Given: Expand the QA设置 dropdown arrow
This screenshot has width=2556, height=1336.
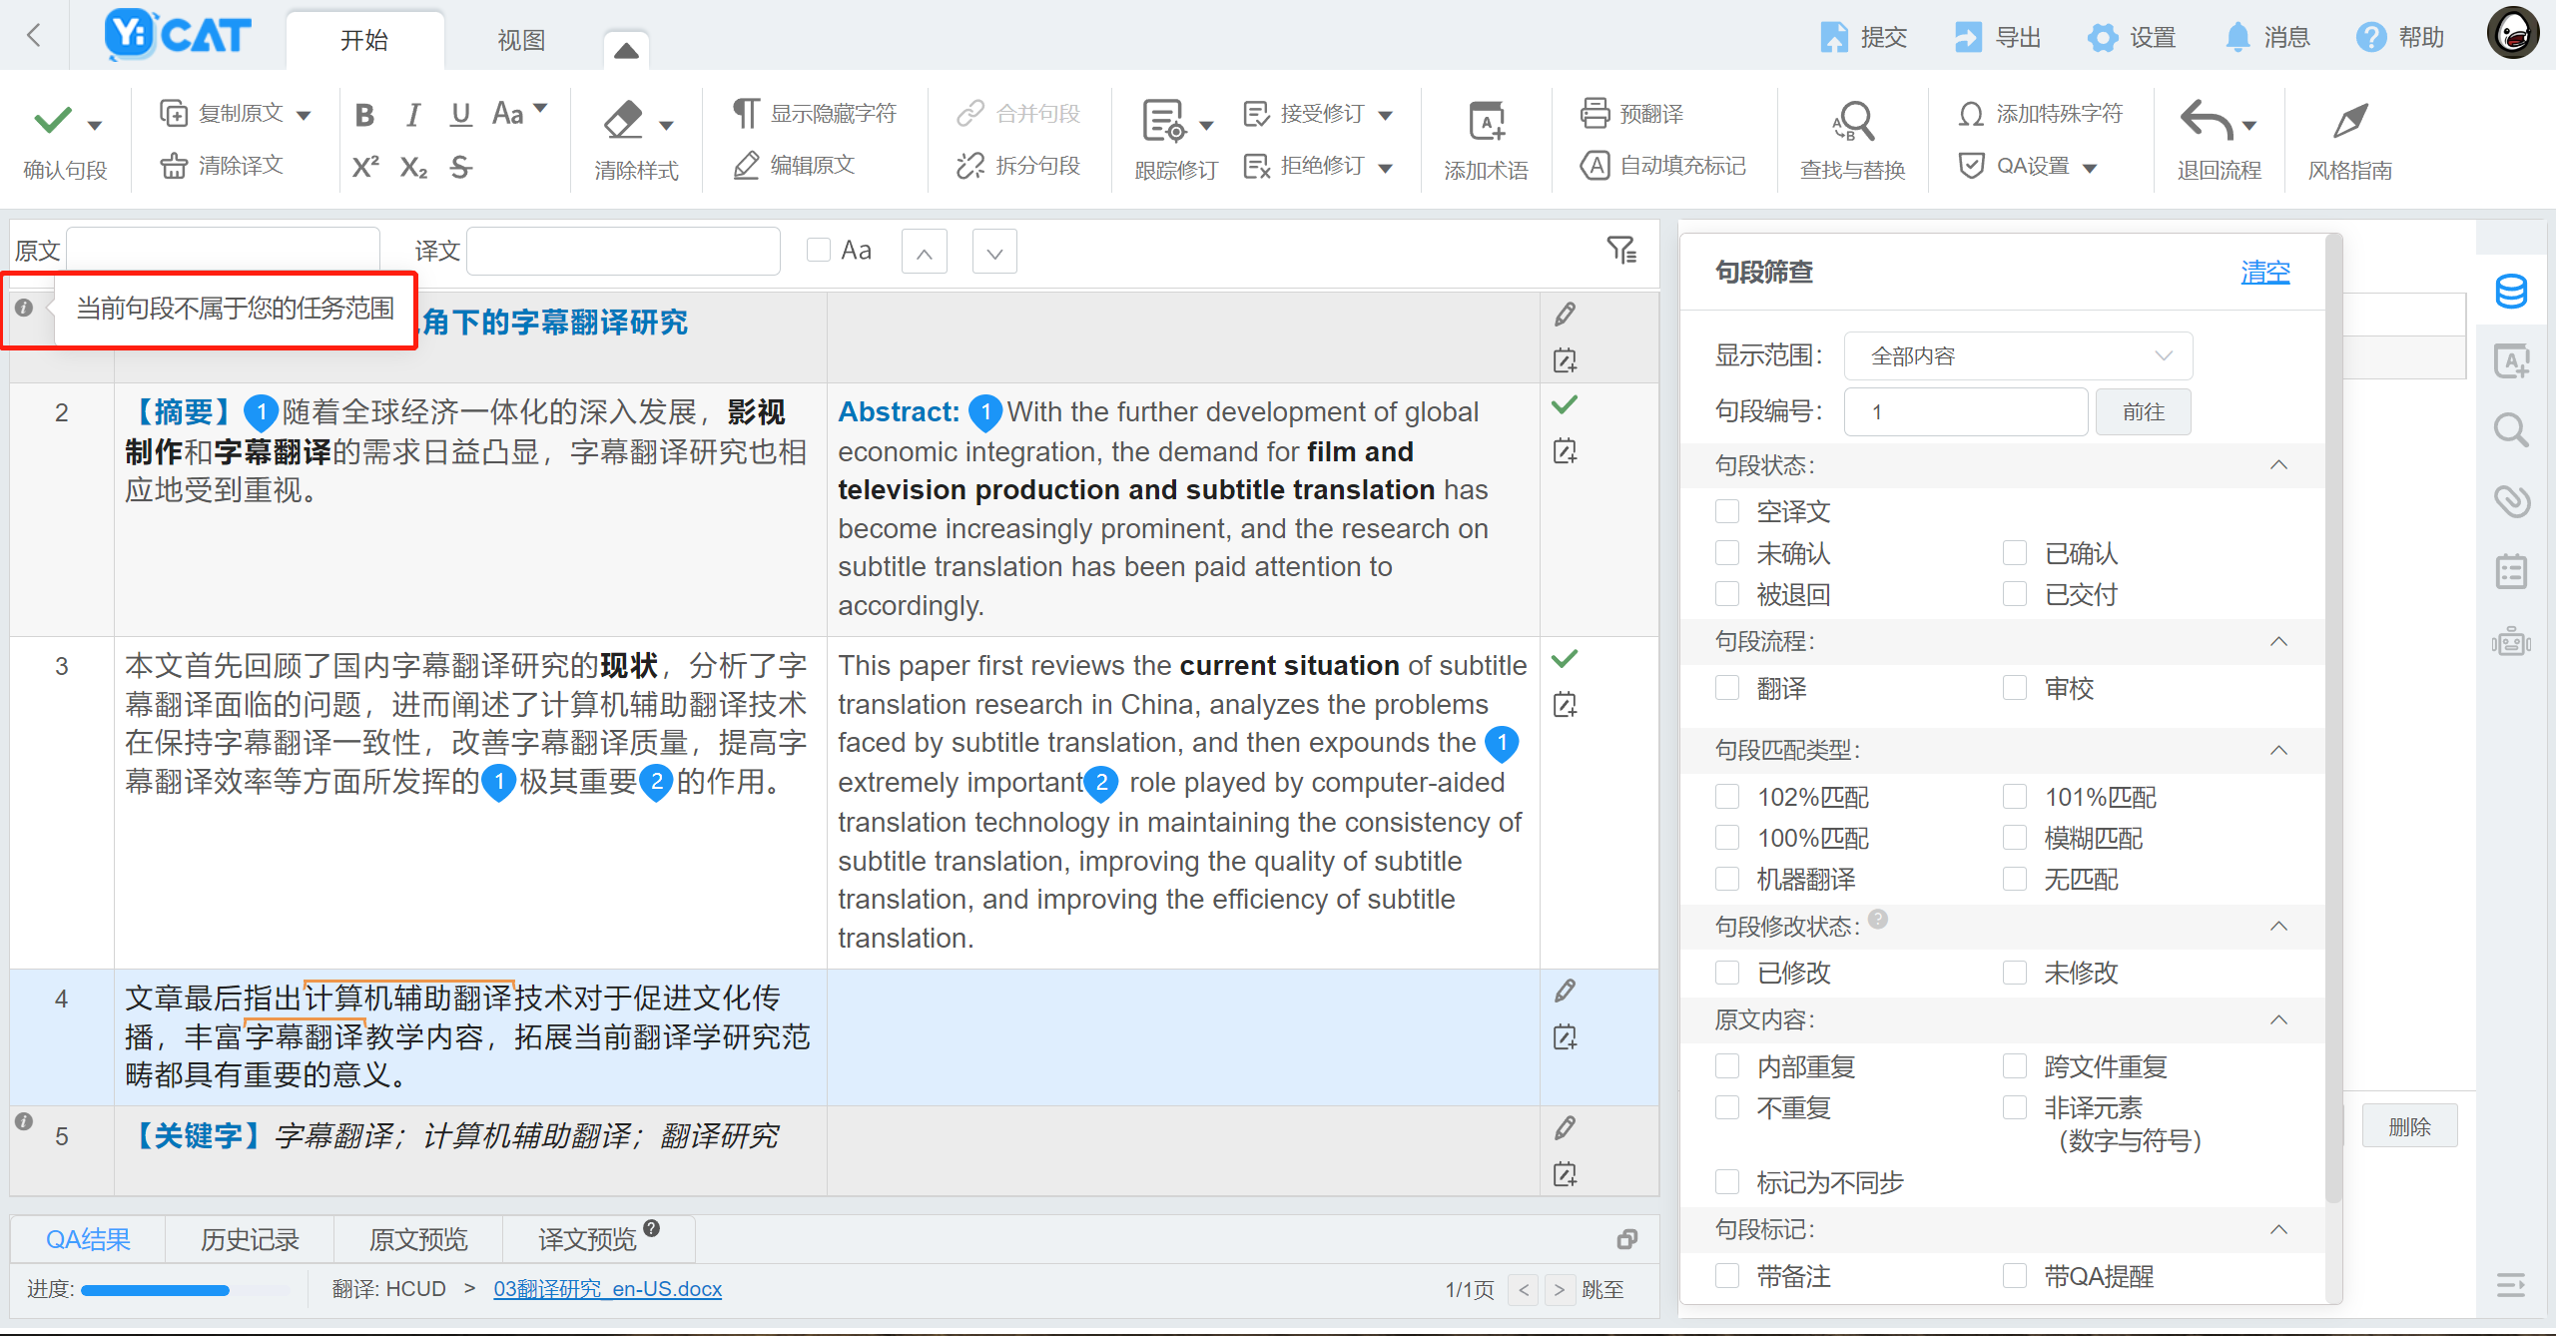Looking at the screenshot, I should (x=2091, y=167).
